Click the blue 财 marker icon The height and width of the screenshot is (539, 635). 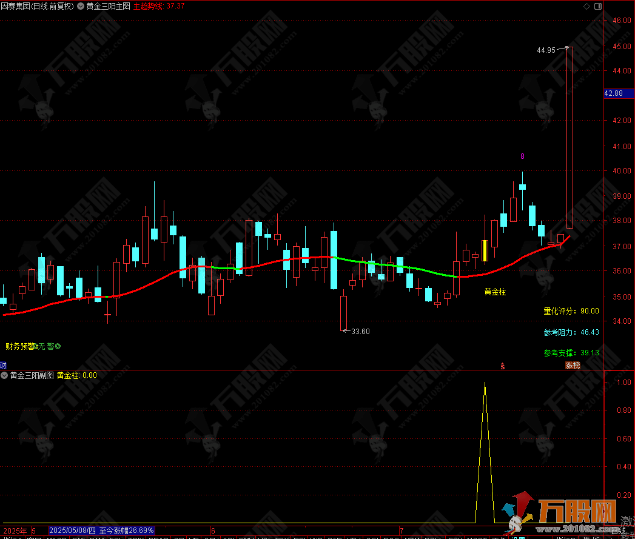point(3,365)
